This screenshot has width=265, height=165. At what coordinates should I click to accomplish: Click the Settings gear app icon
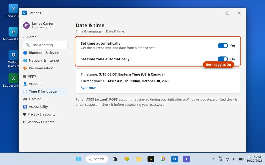click(24, 13)
